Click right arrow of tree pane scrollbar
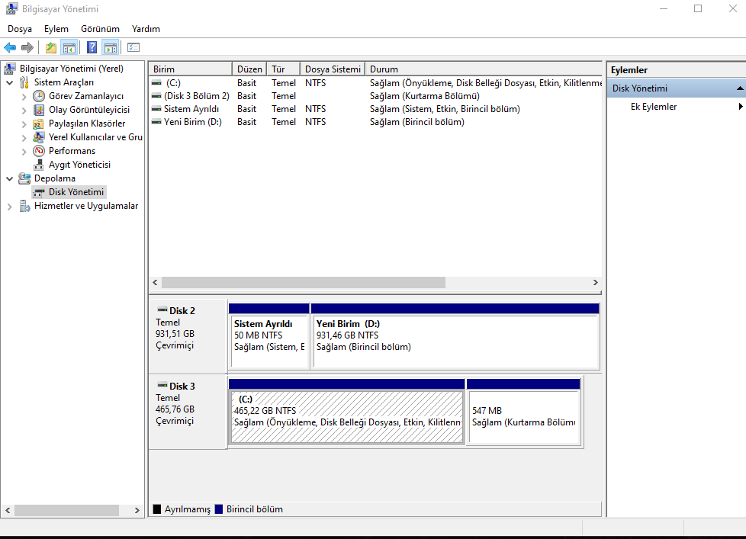Screen dimensions: 746x539 (x=137, y=510)
